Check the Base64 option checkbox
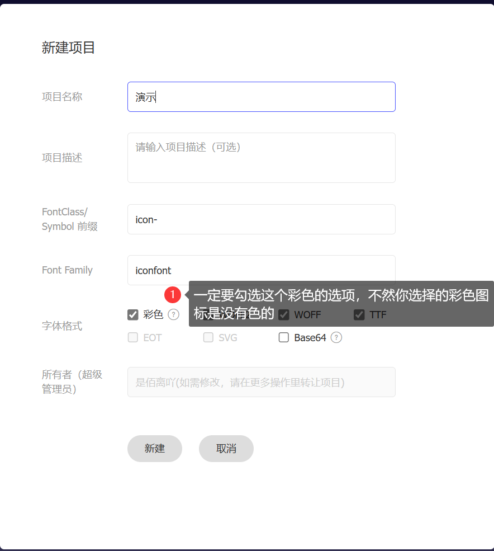Viewport: 494px width, 551px height. click(x=284, y=337)
